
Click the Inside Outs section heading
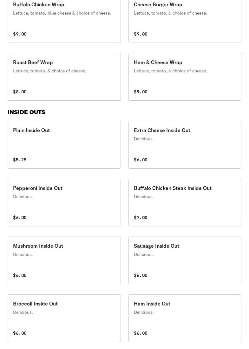tap(26, 112)
